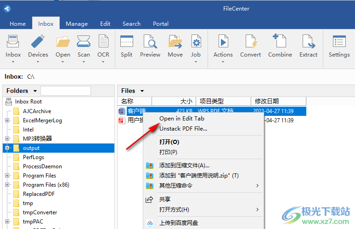The image size is (355, 229).
Task: Click the 共享 share icon
Action: [x=149, y=200]
